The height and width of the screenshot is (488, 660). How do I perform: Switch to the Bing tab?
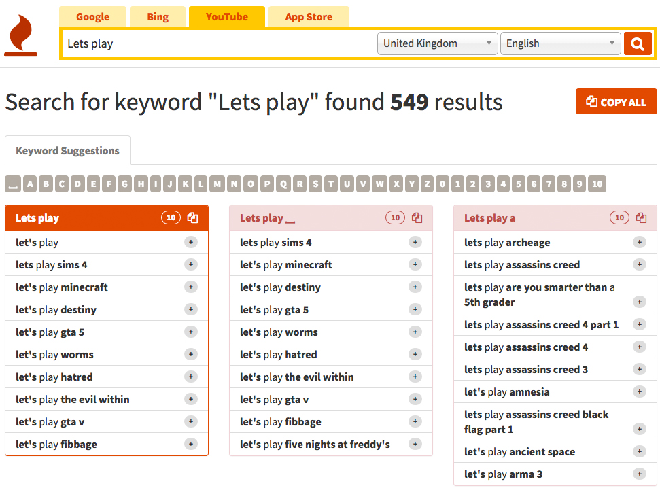(158, 17)
